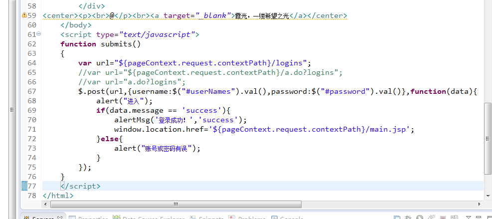Place cursor on 'function submits()' text
492x219 pixels.
[101, 44]
